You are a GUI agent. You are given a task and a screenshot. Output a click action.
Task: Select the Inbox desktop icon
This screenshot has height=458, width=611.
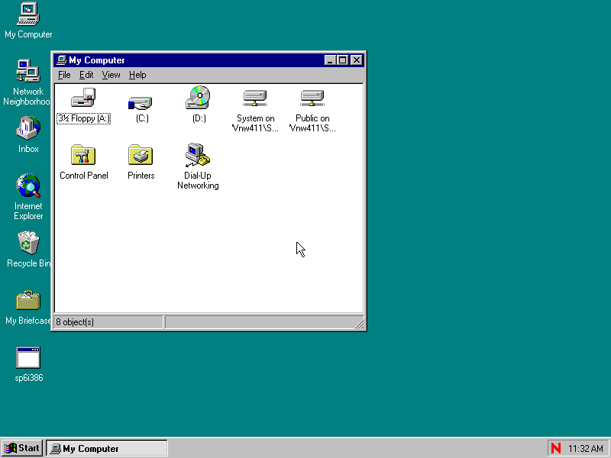pos(28,129)
